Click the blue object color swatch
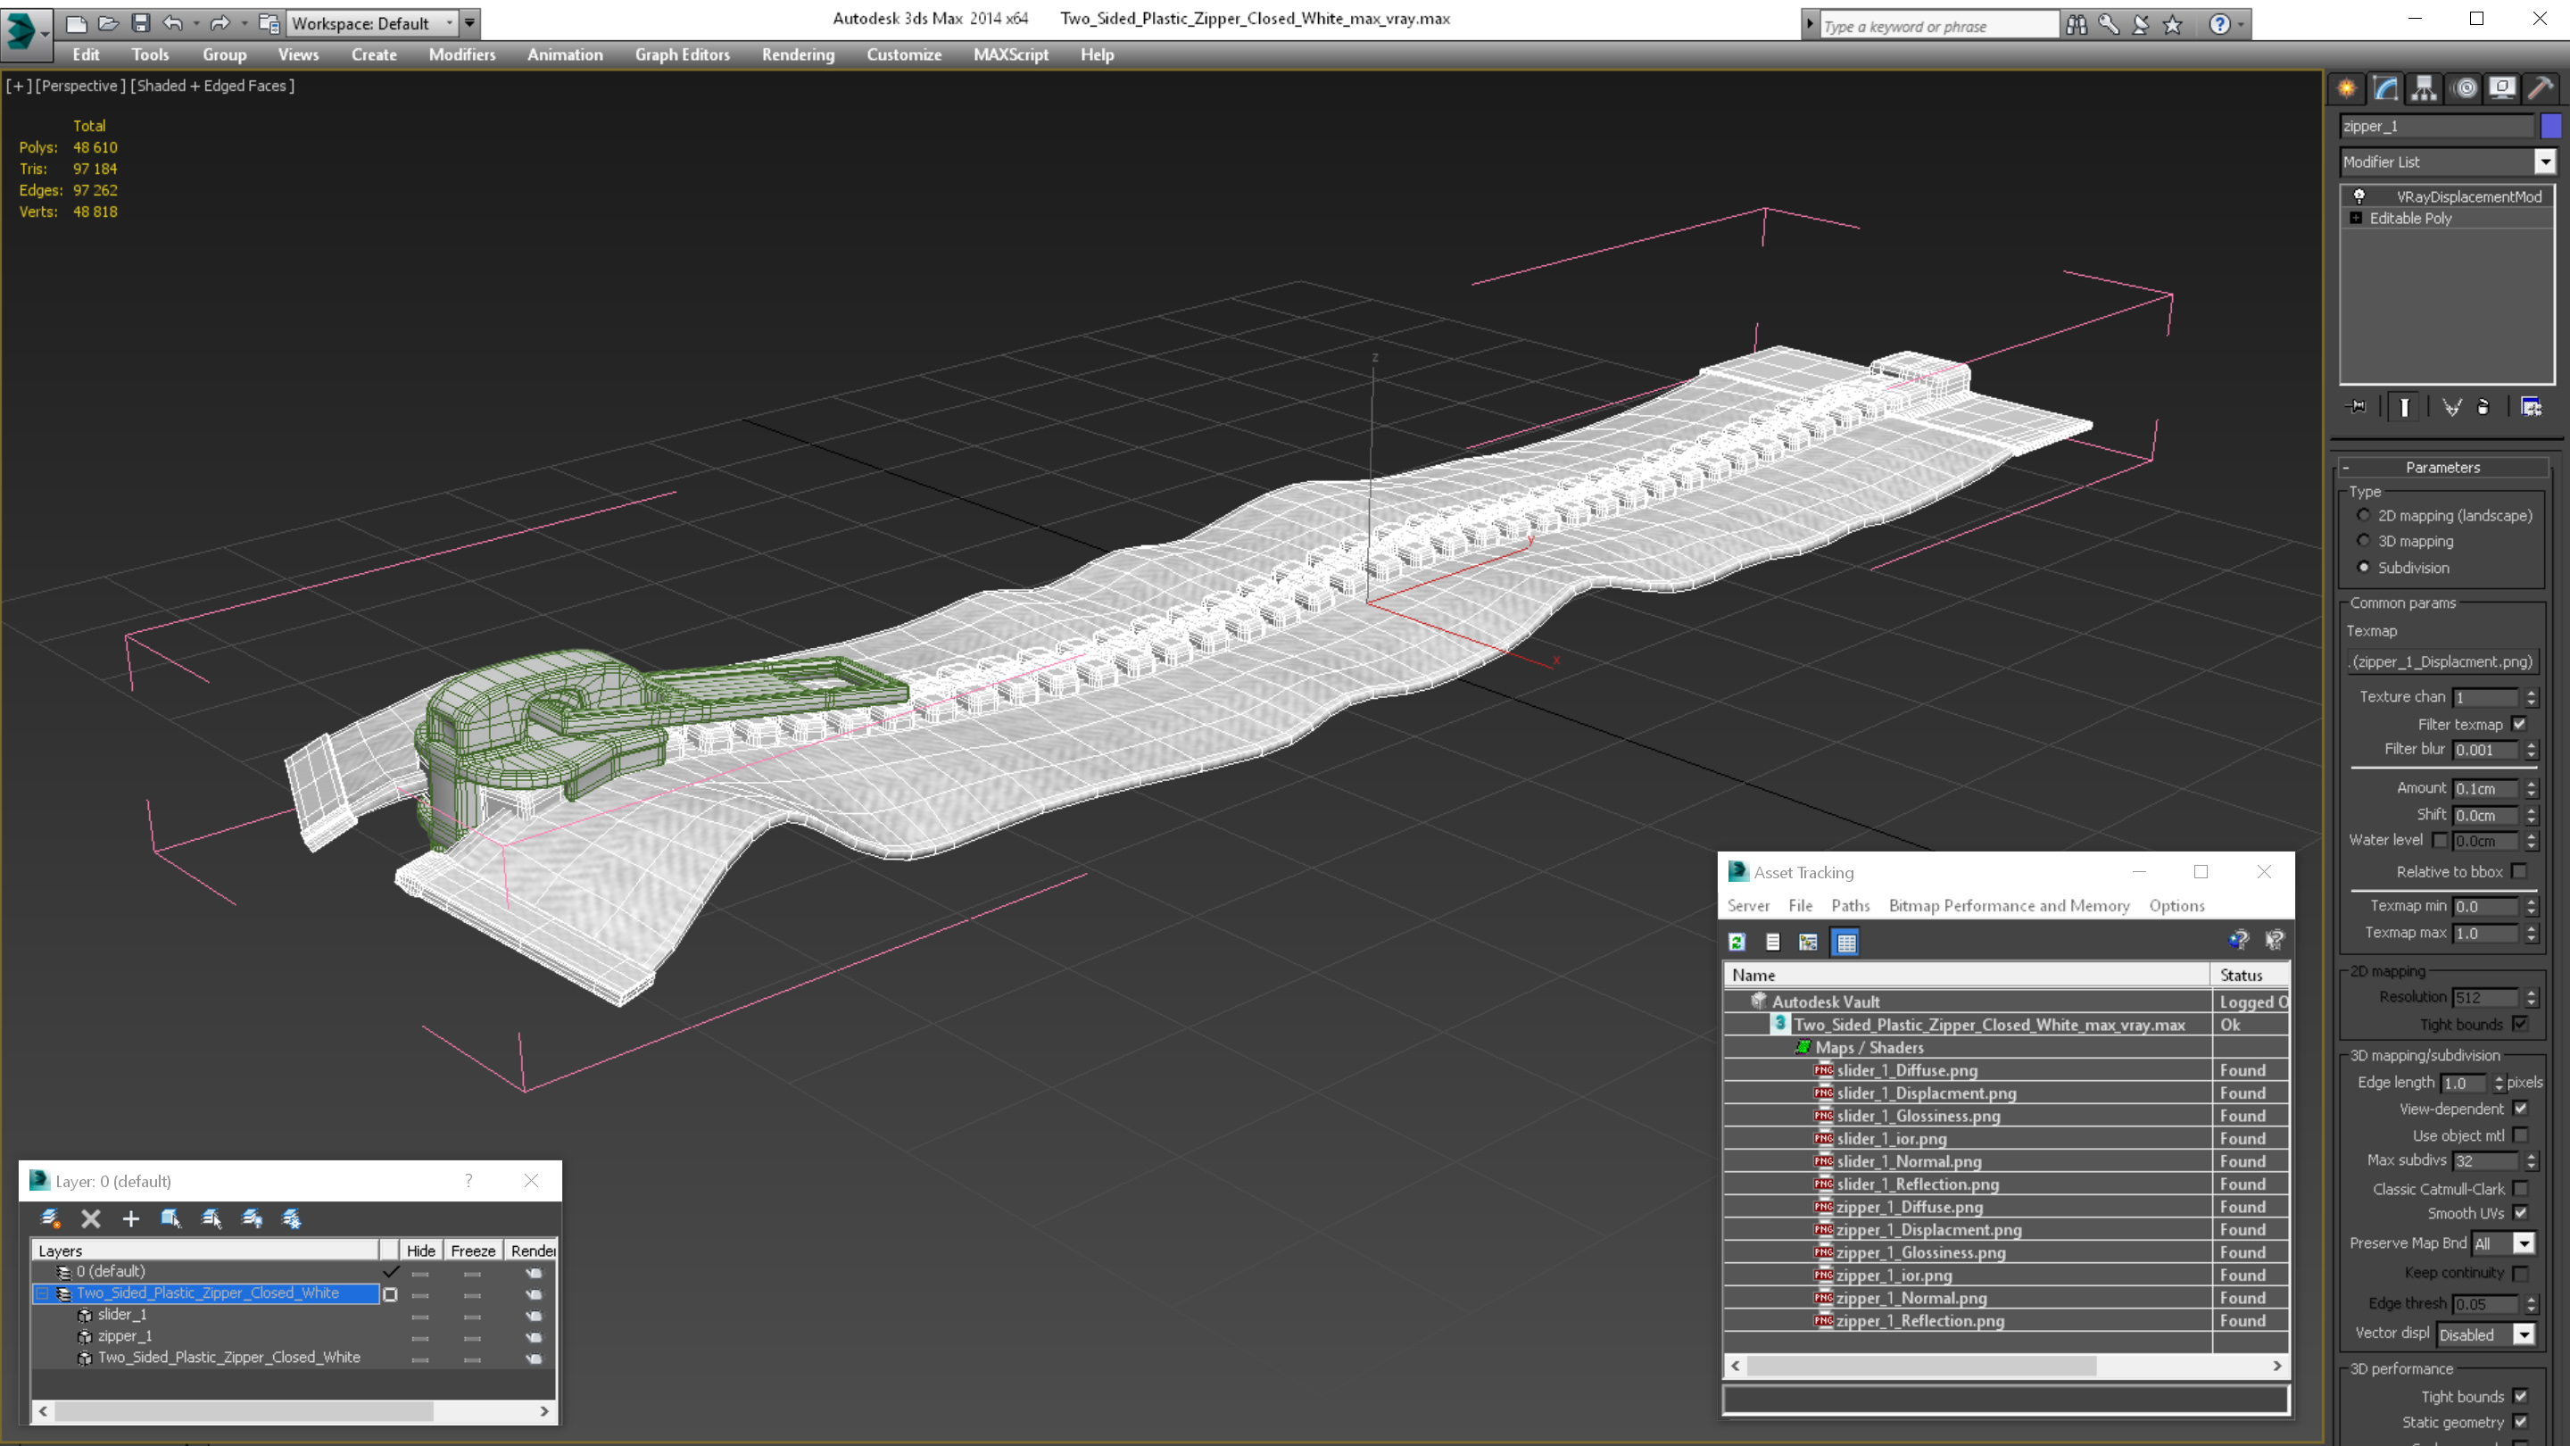This screenshot has width=2570, height=1446. [2550, 126]
